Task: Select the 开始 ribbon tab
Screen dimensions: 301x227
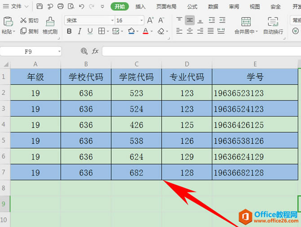Action: point(120,7)
